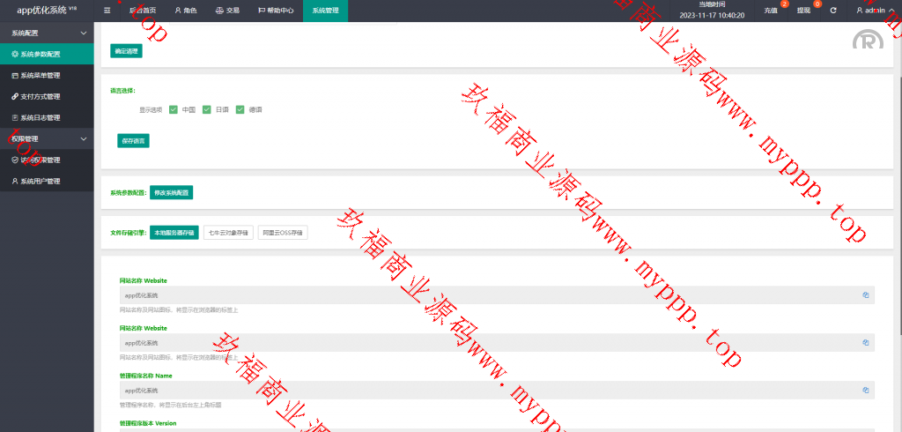902x432 pixels.
Task: Uncheck the 日语 language checkbox
Action: pyautogui.click(x=207, y=109)
